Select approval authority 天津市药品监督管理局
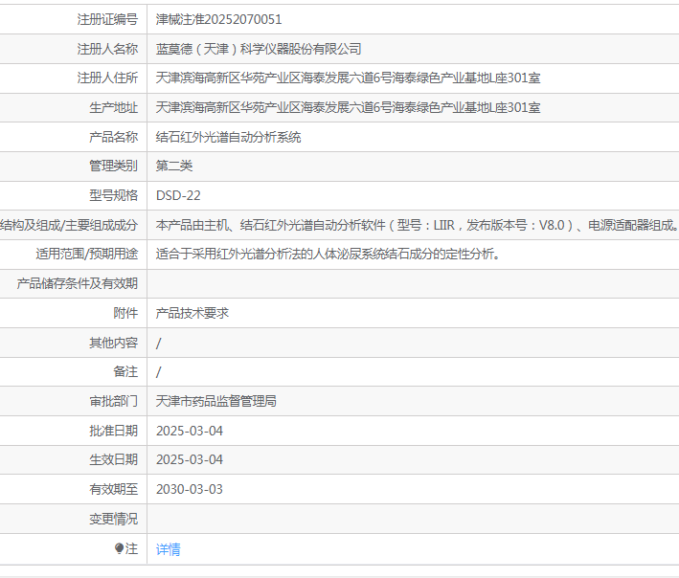 coord(216,401)
